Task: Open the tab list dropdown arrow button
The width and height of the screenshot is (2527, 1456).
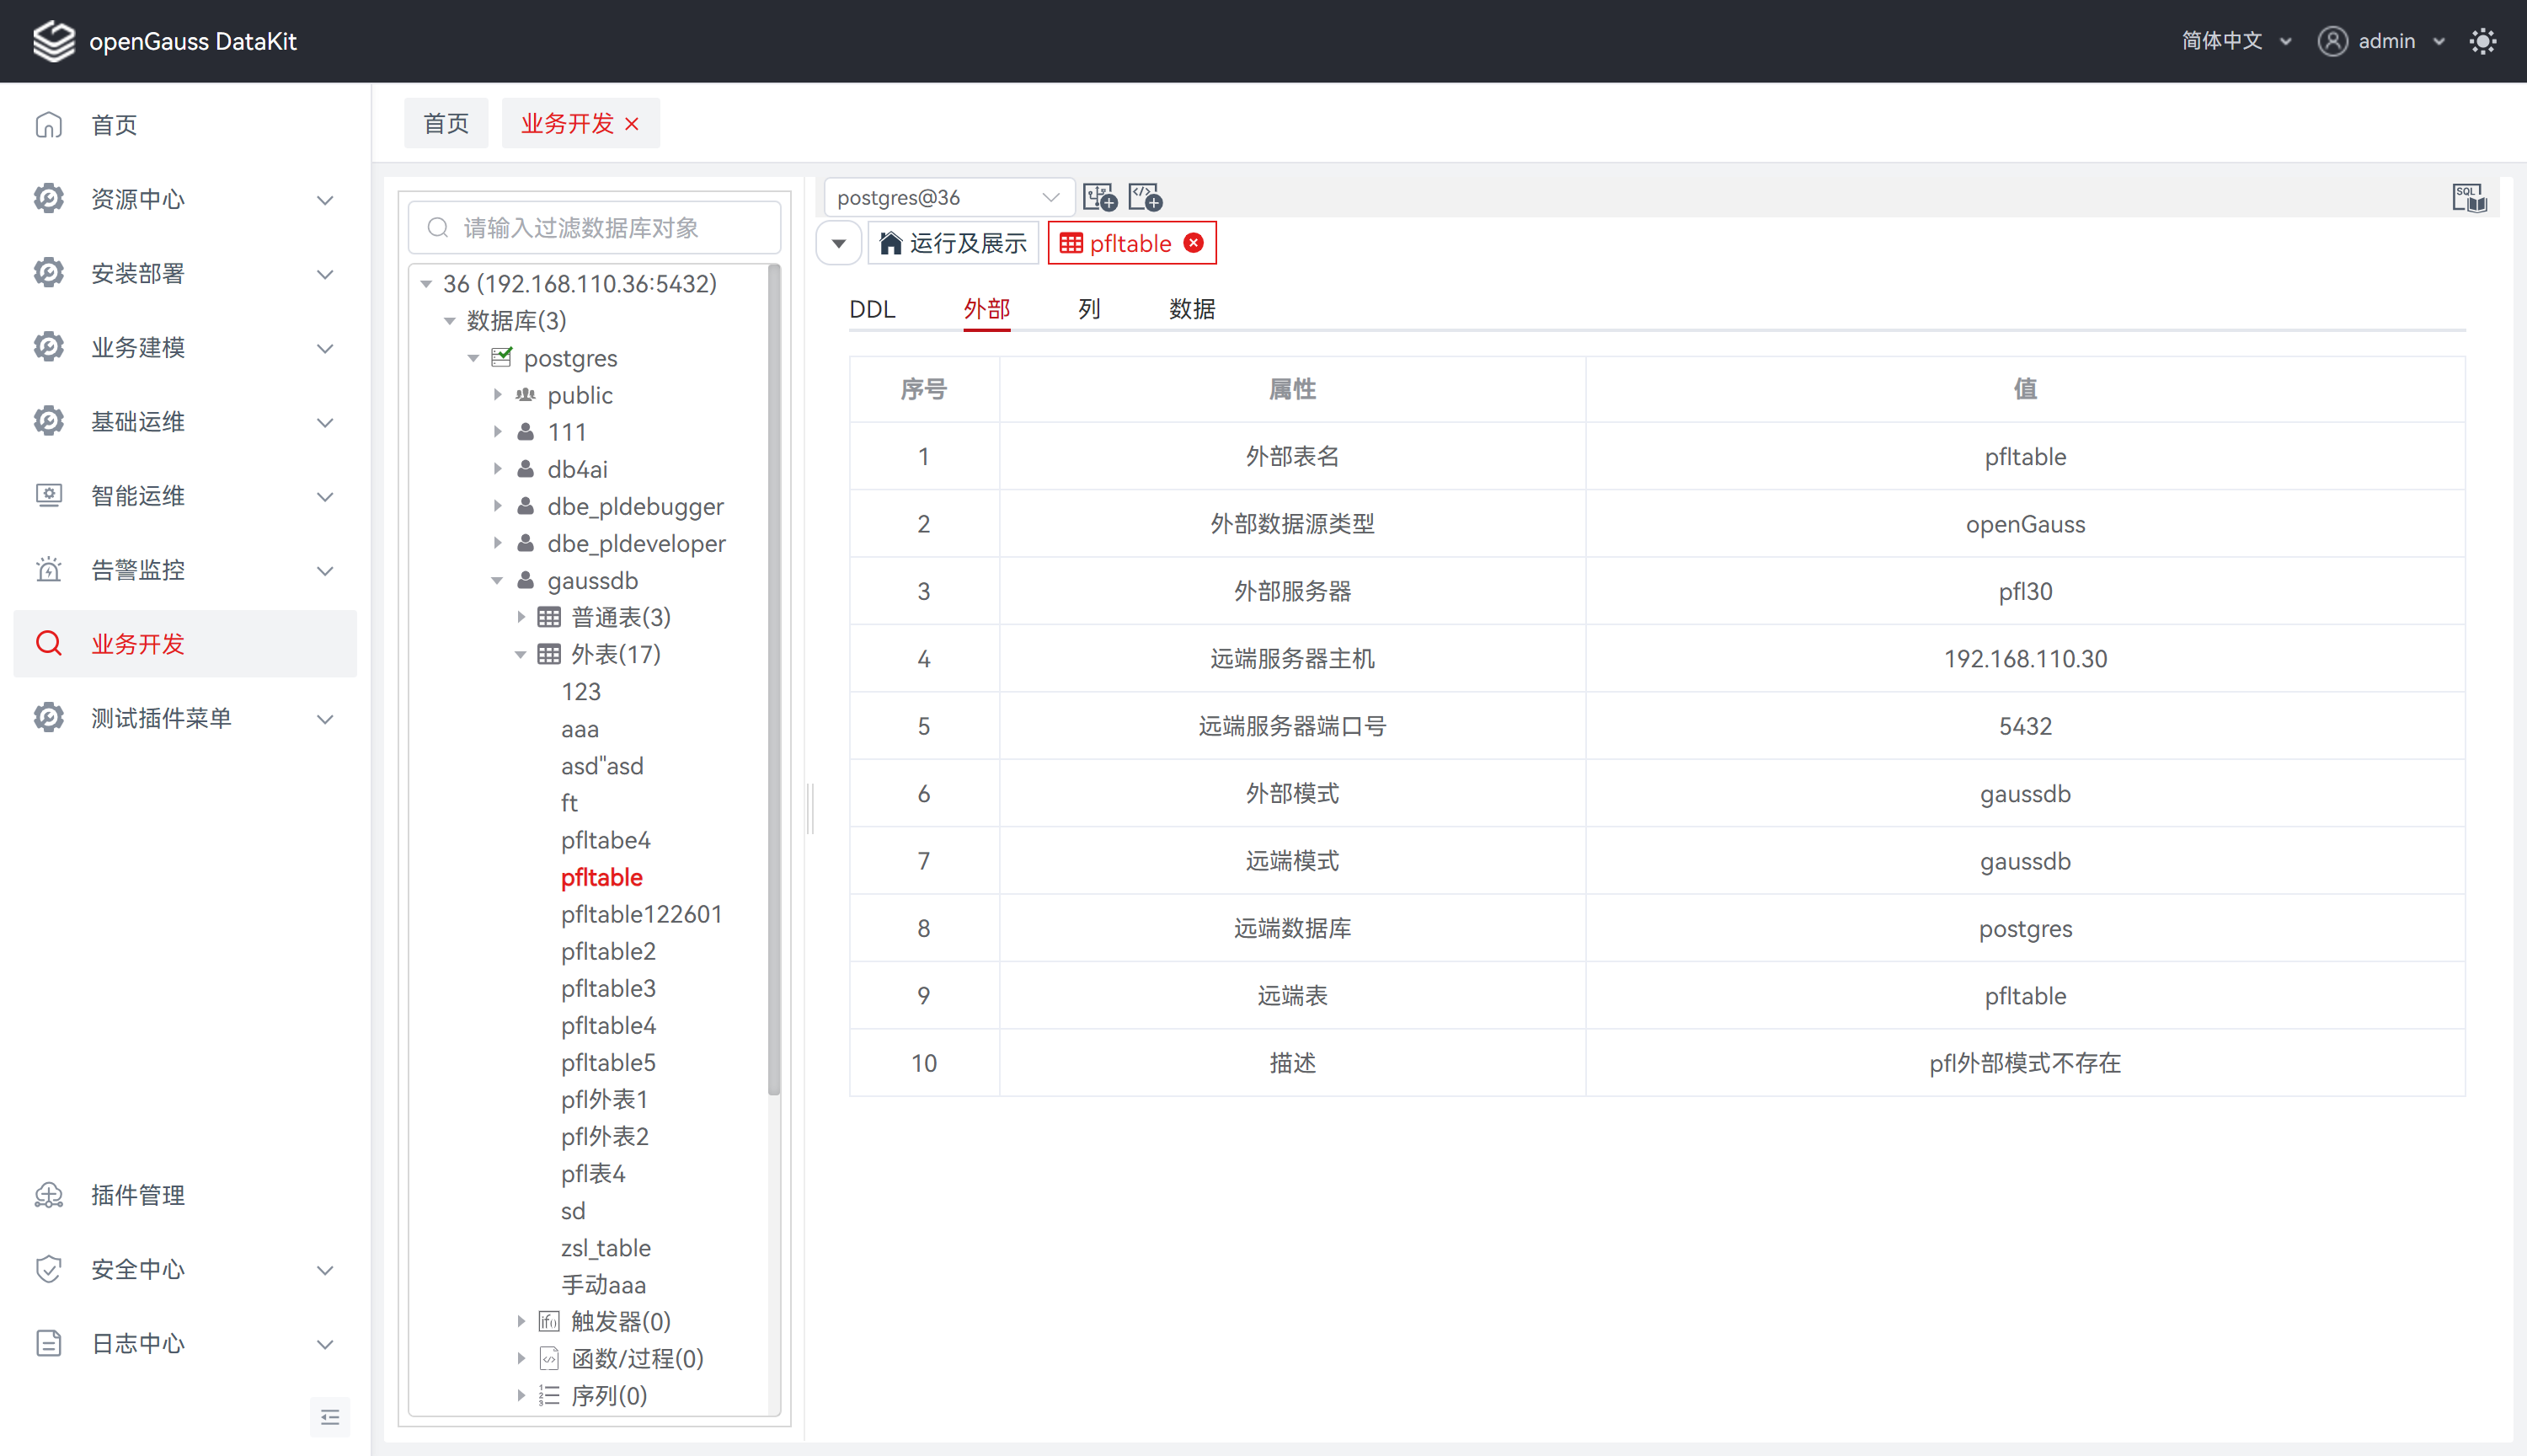Action: (x=839, y=243)
